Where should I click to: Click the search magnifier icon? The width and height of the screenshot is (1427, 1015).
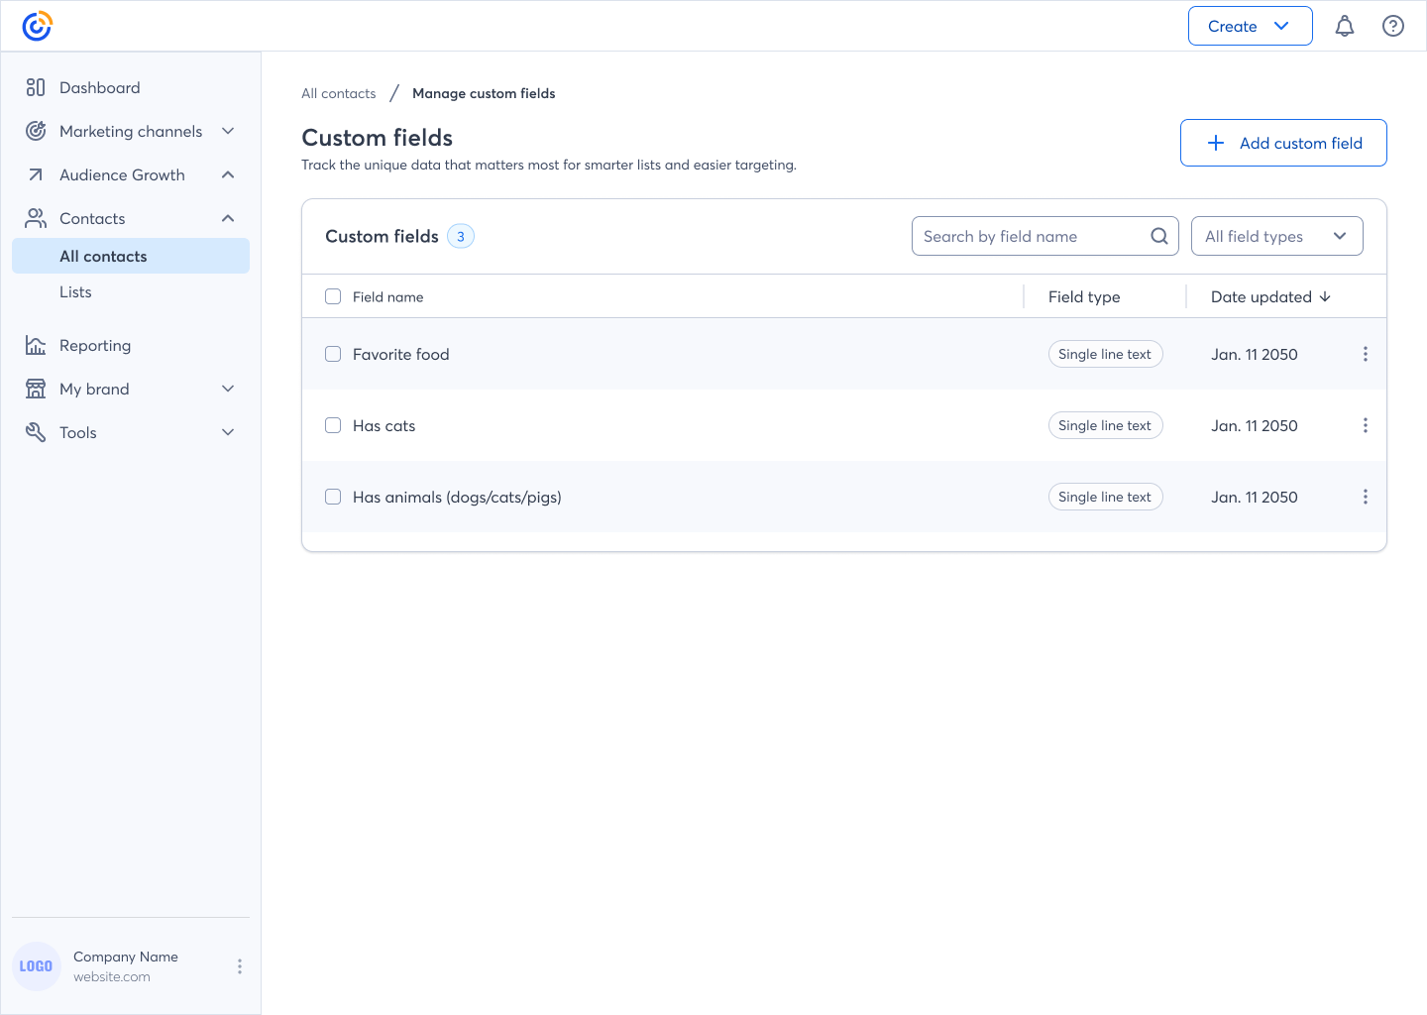point(1158,236)
